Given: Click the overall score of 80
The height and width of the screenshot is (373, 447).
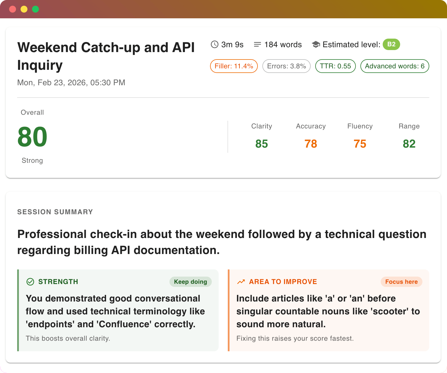Looking at the screenshot, I should point(32,137).
